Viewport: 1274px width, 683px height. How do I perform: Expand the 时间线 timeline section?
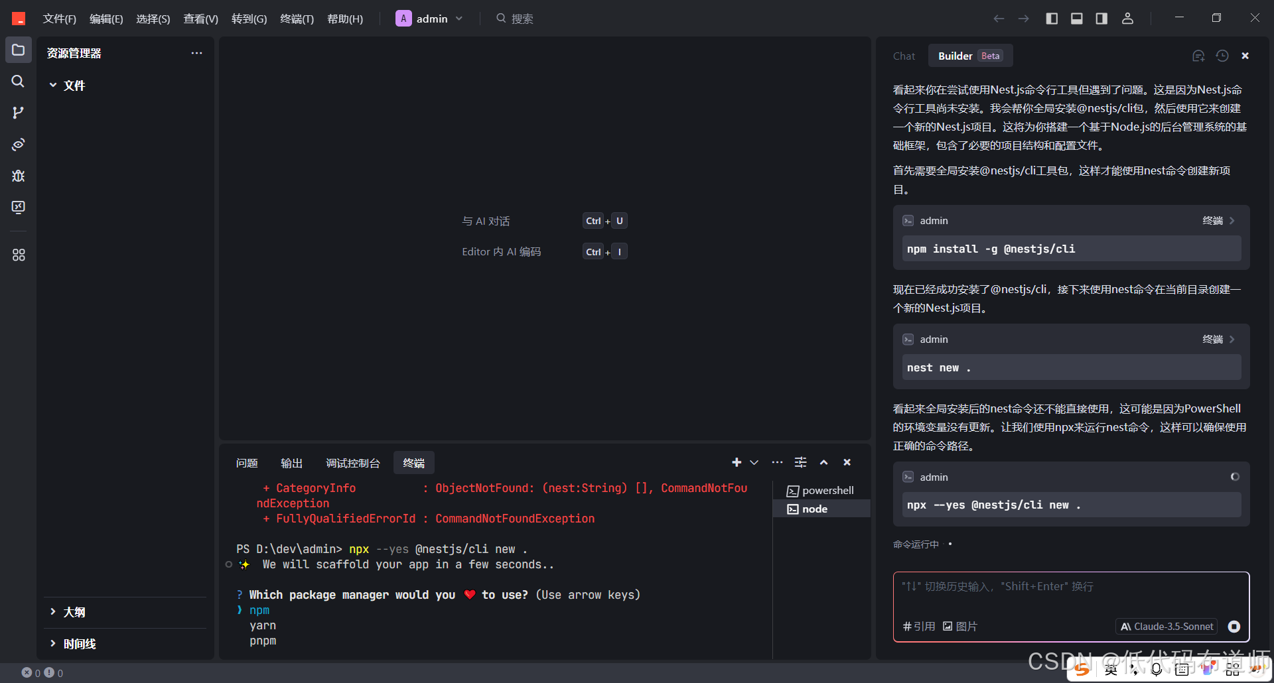point(73,643)
